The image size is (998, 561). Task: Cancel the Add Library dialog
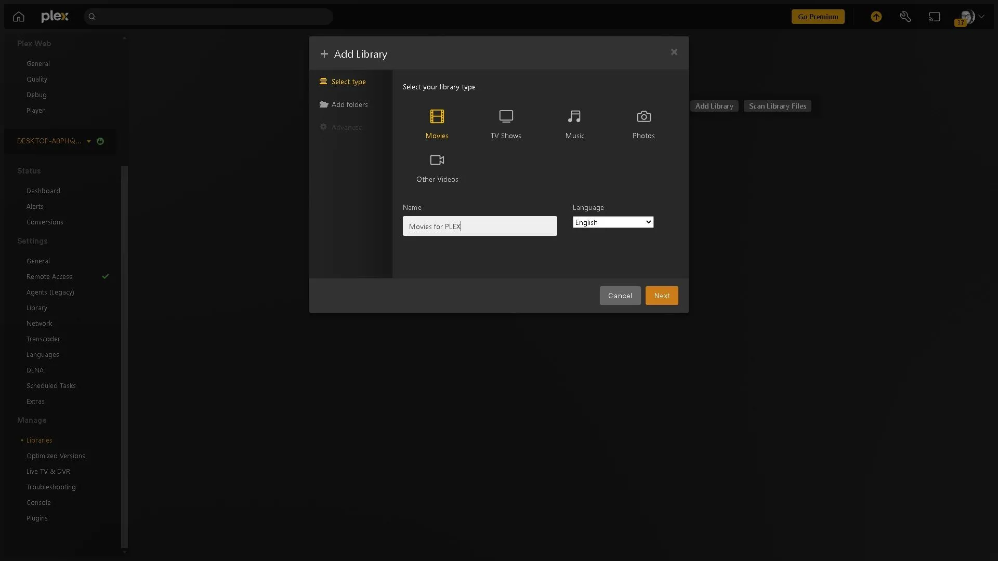pyautogui.click(x=620, y=296)
